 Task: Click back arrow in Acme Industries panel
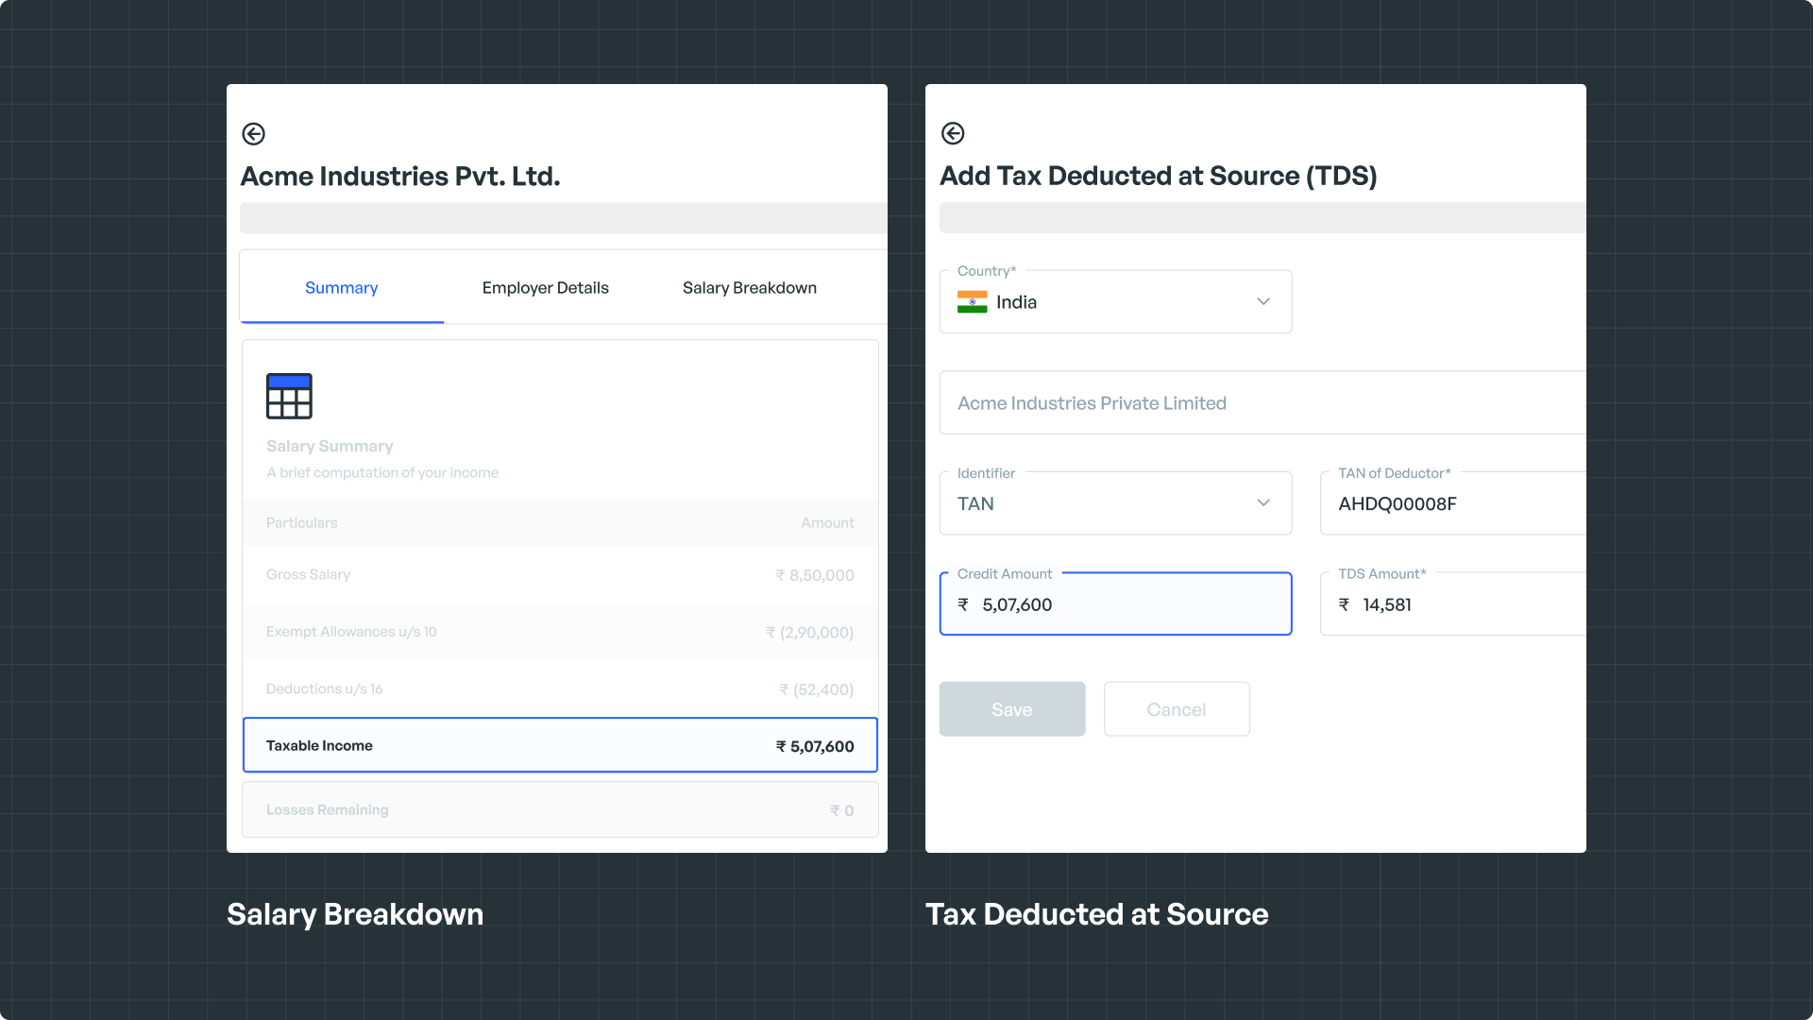tap(253, 134)
